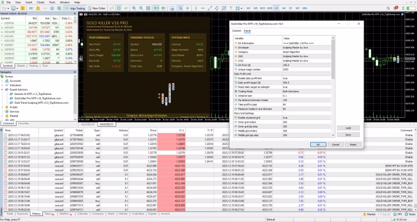Click Cancel in the inputs dialog

(335, 144)
